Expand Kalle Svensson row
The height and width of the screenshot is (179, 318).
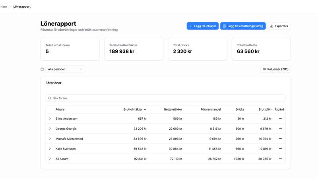click(x=50, y=149)
